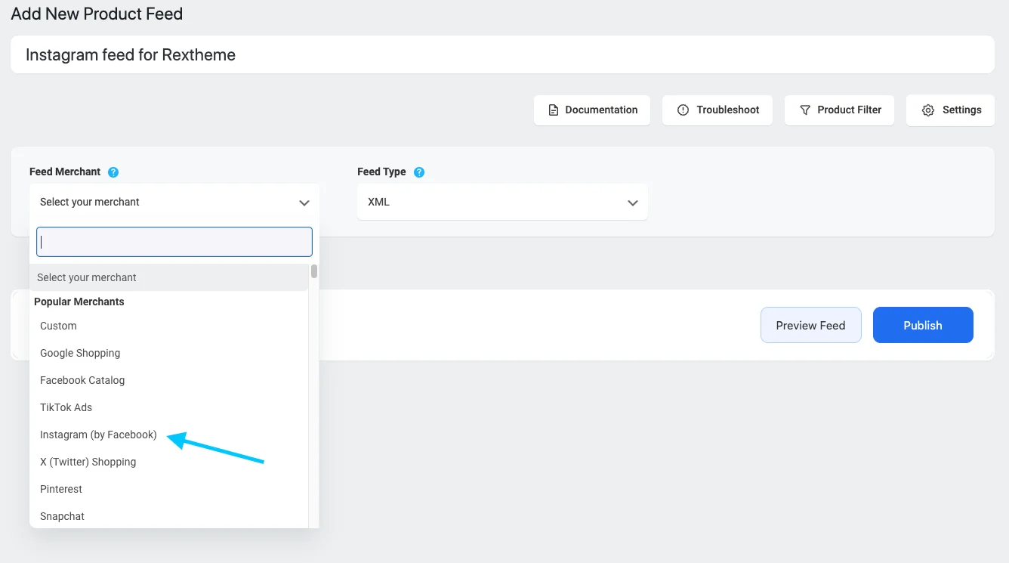Collapse the Select your merchant dropdown

174,202
